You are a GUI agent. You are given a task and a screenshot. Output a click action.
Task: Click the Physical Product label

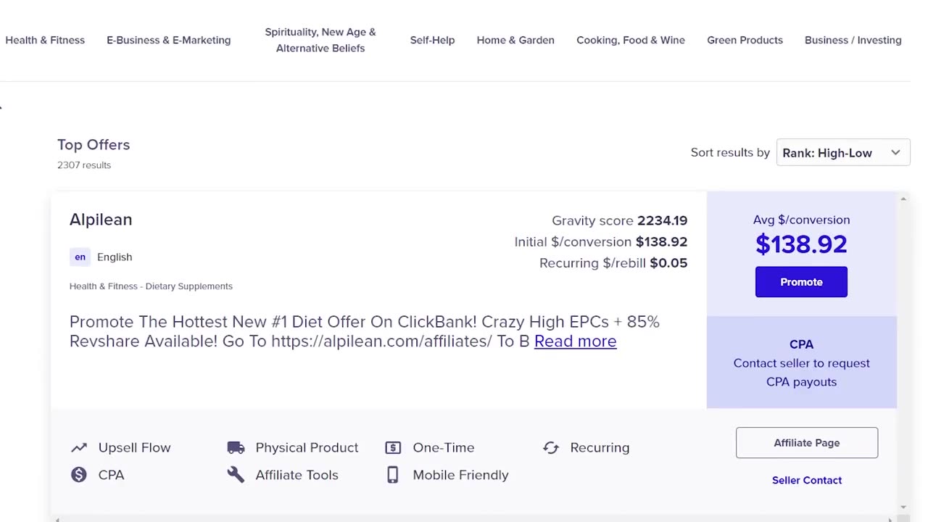click(307, 448)
